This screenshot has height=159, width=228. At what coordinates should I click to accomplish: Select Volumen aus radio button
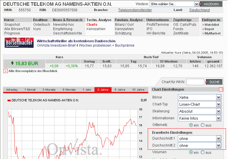(203, 152)
